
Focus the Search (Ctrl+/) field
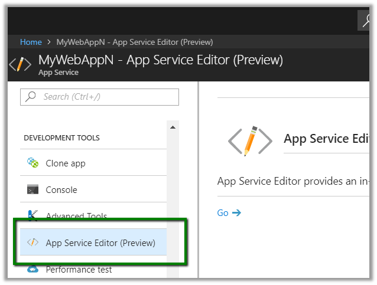tap(106, 97)
